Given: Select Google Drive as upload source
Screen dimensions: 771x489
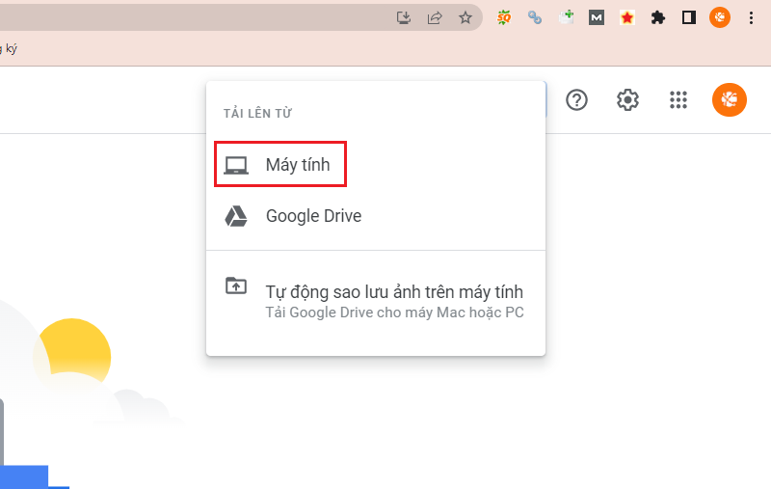Looking at the screenshot, I should pyautogui.click(x=376, y=216).
